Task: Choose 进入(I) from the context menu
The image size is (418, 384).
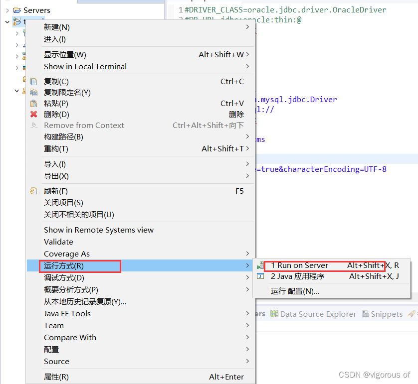Action: [x=141, y=39]
